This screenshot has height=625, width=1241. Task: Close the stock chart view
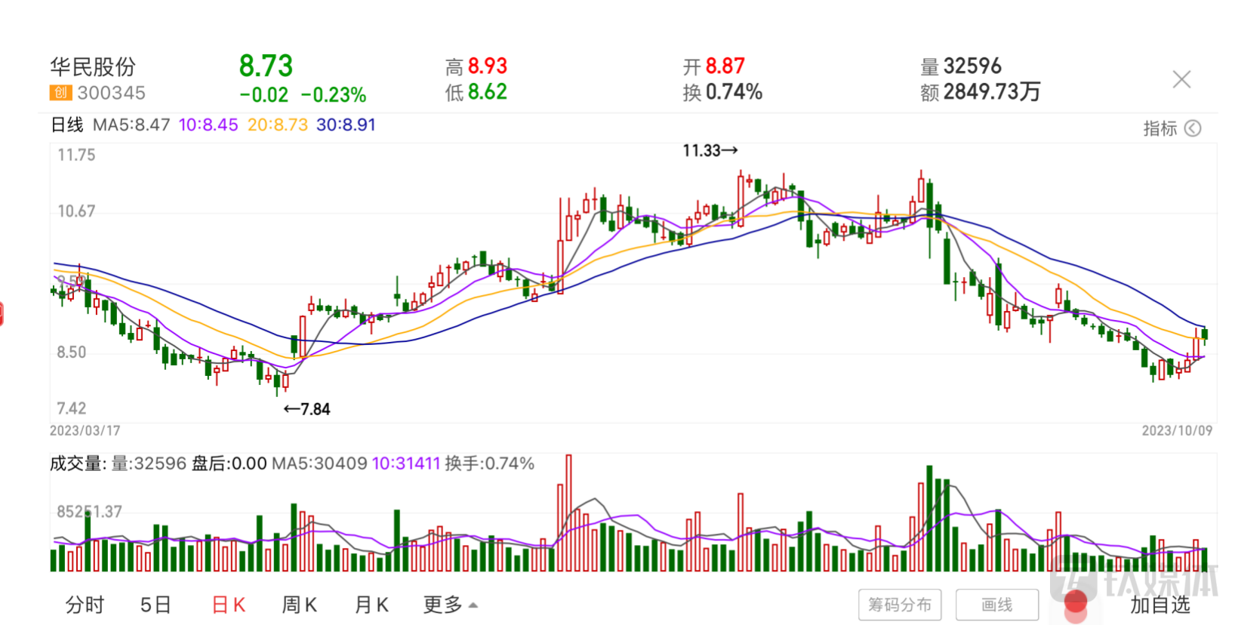(1181, 79)
